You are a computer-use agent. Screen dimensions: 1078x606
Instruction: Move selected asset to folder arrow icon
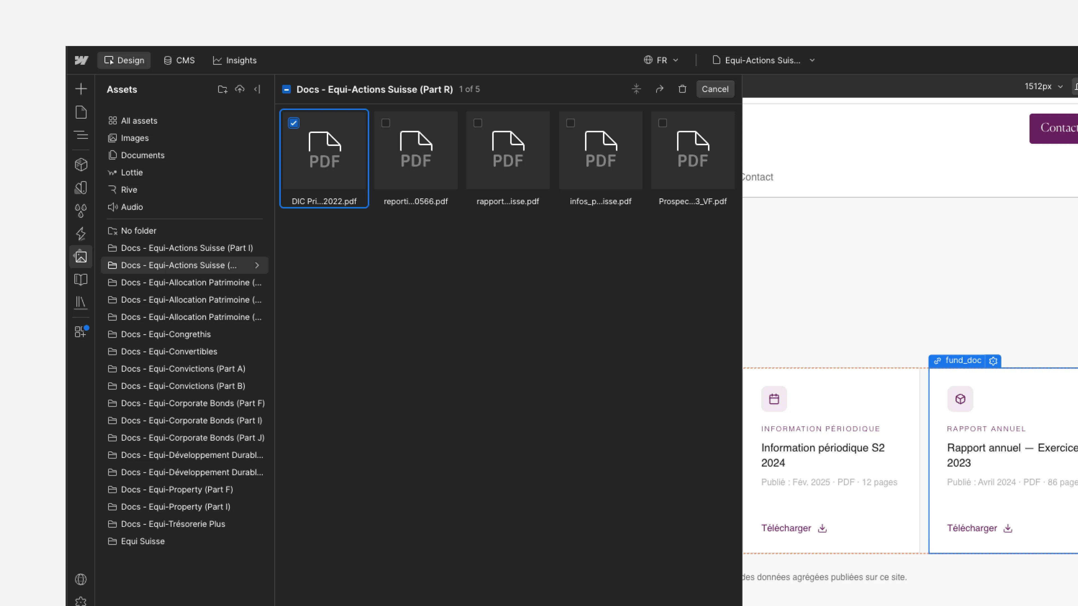[659, 89]
